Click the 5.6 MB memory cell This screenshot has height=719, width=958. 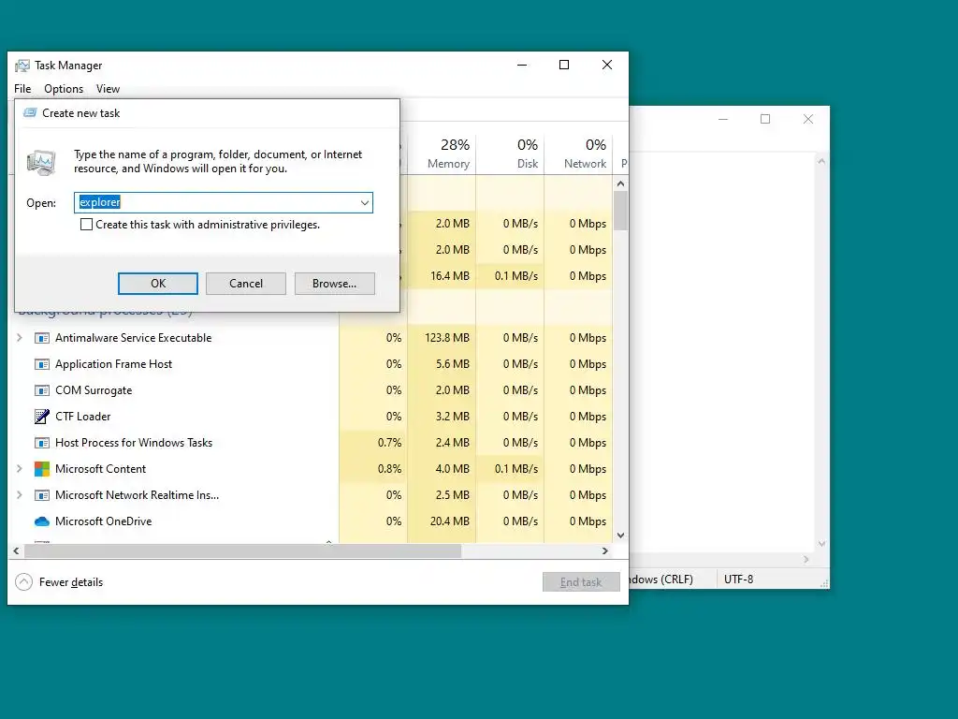click(442, 364)
